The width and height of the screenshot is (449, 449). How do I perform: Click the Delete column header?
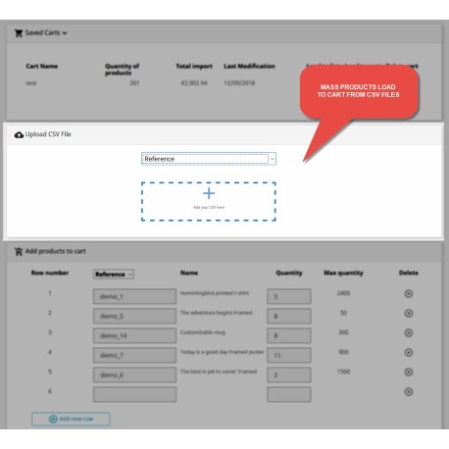click(x=409, y=273)
